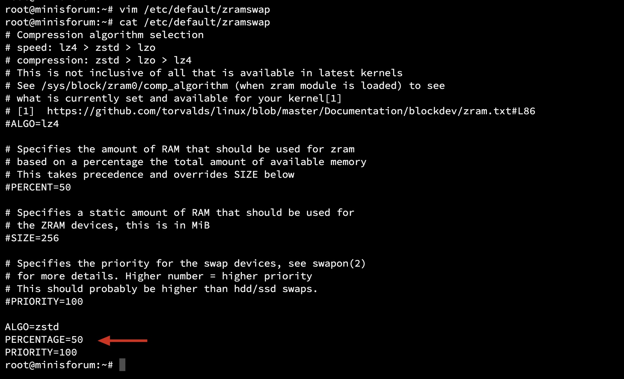Click the '# Compression algorithm selection' comment
The height and width of the screenshot is (379, 624).
pos(104,35)
